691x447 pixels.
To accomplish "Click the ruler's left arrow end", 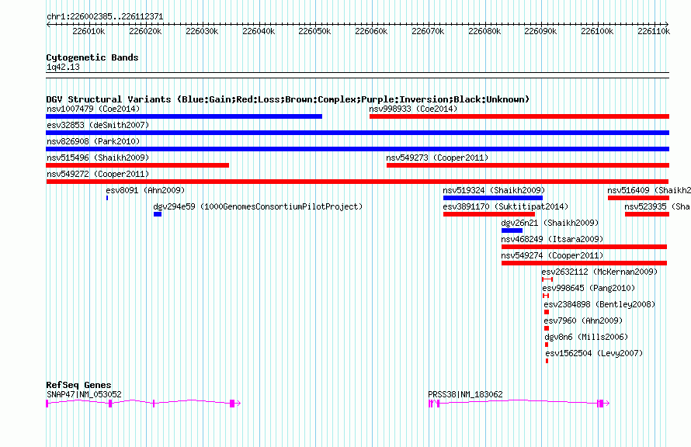I will click(x=48, y=24).
